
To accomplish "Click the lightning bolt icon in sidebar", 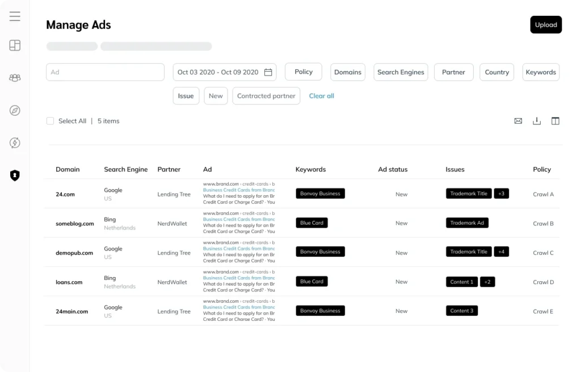I will click(x=15, y=143).
